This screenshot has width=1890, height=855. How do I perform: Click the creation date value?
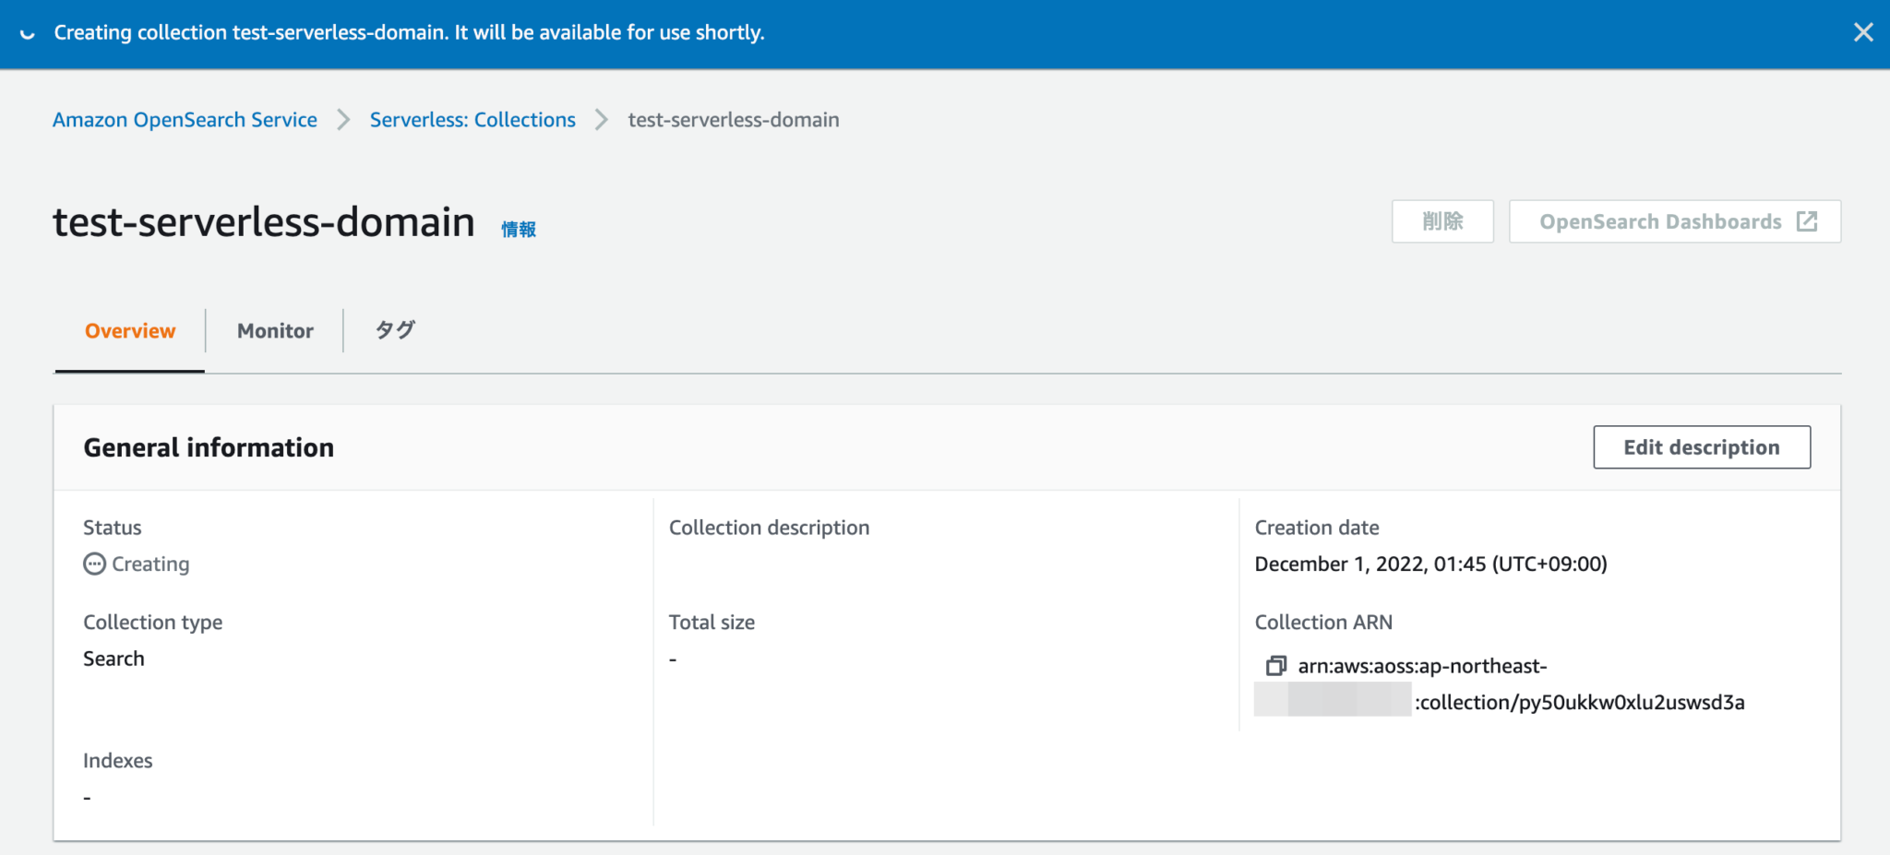[x=1430, y=564]
